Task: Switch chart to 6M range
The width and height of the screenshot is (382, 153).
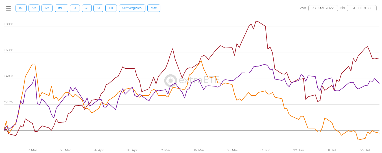Action: tap(47, 8)
